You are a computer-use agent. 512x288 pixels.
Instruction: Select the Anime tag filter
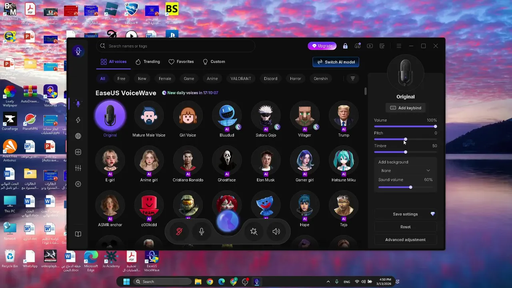click(212, 79)
